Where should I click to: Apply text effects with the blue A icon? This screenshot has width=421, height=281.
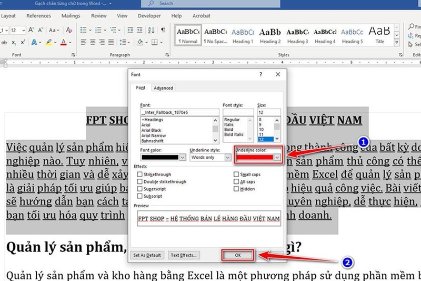tap(34, 42)
